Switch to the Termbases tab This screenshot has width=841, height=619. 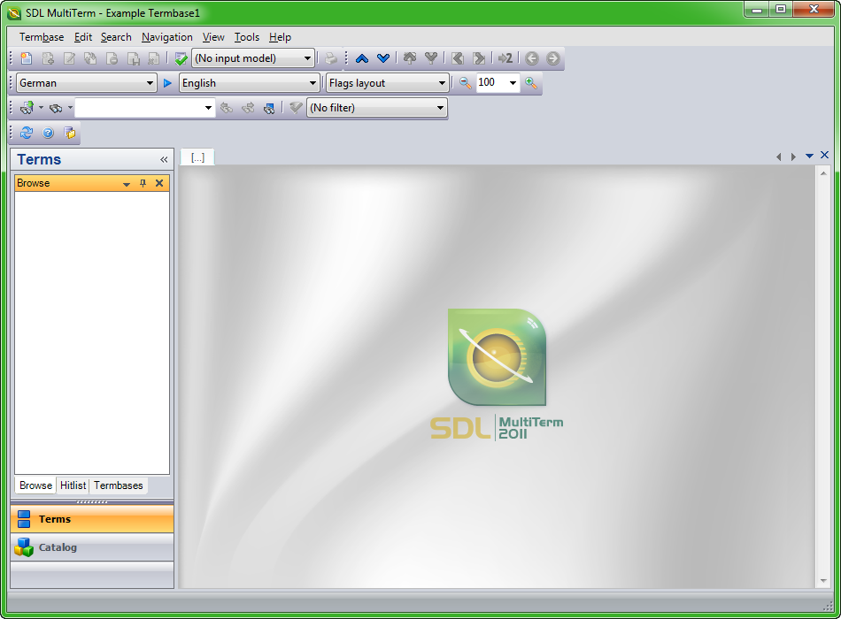pos(118,485)
